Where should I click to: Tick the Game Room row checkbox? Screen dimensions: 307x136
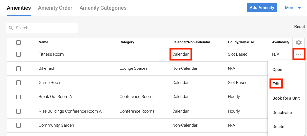19,83
